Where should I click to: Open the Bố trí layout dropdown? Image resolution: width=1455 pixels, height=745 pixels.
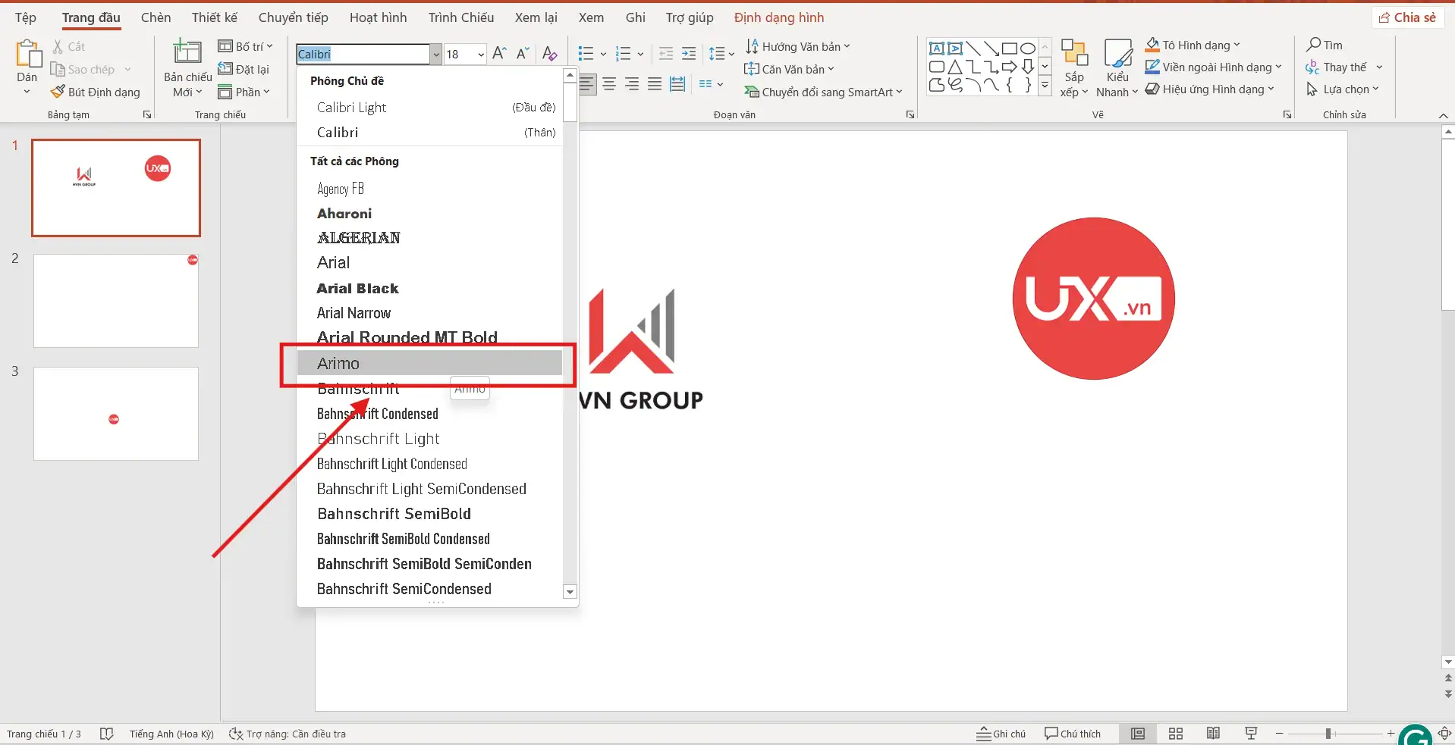coord(245,46)
